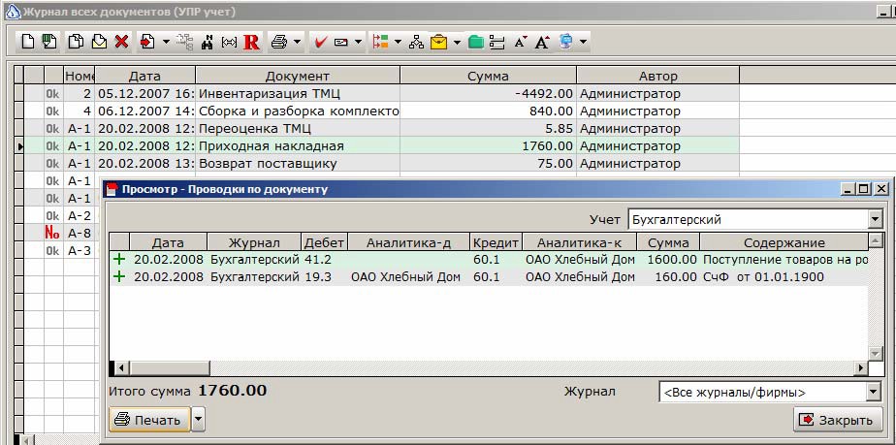Select the Возврат поставщику document row

point(382,164)
